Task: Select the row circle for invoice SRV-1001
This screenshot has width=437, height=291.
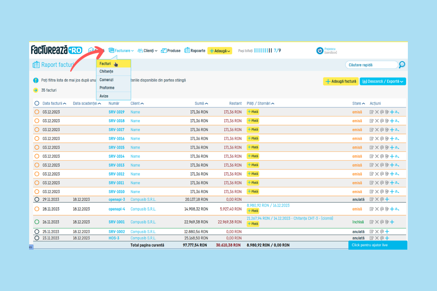Action: click(37, 222)
